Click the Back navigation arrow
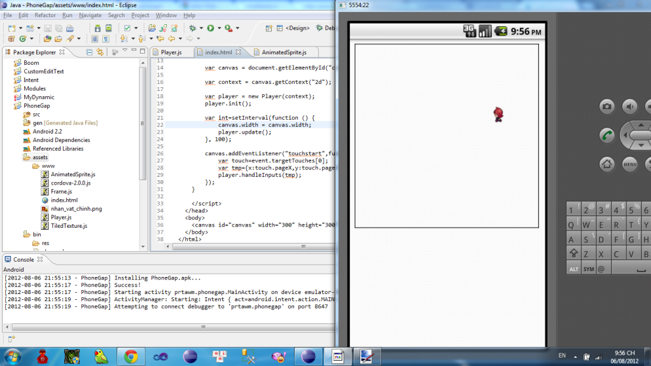The image size is (651, 366). (171, 39)
